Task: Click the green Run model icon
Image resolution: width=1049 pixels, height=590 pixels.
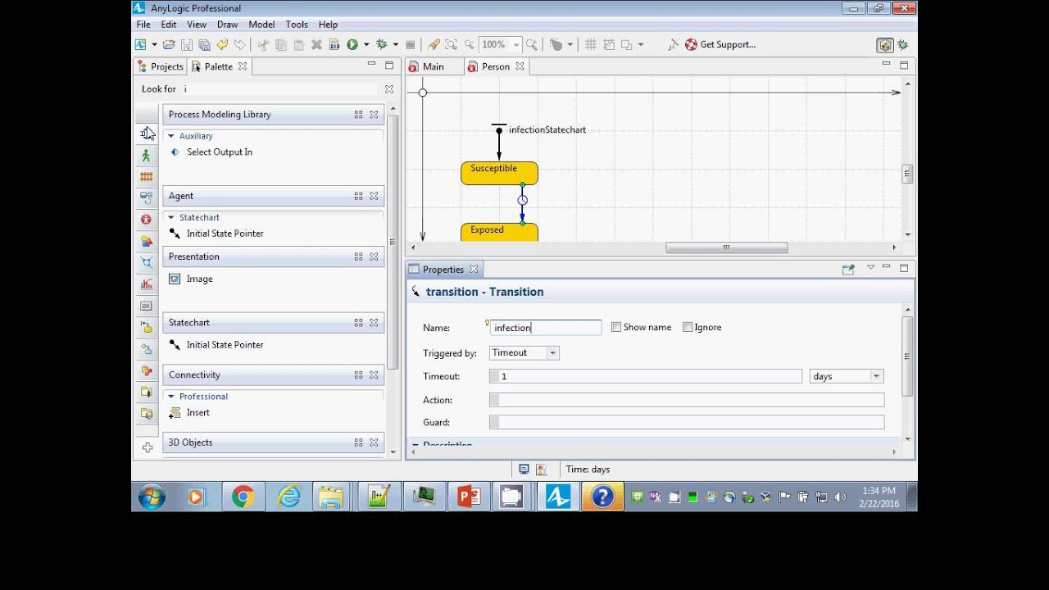Action: click(x=352, y=44)
